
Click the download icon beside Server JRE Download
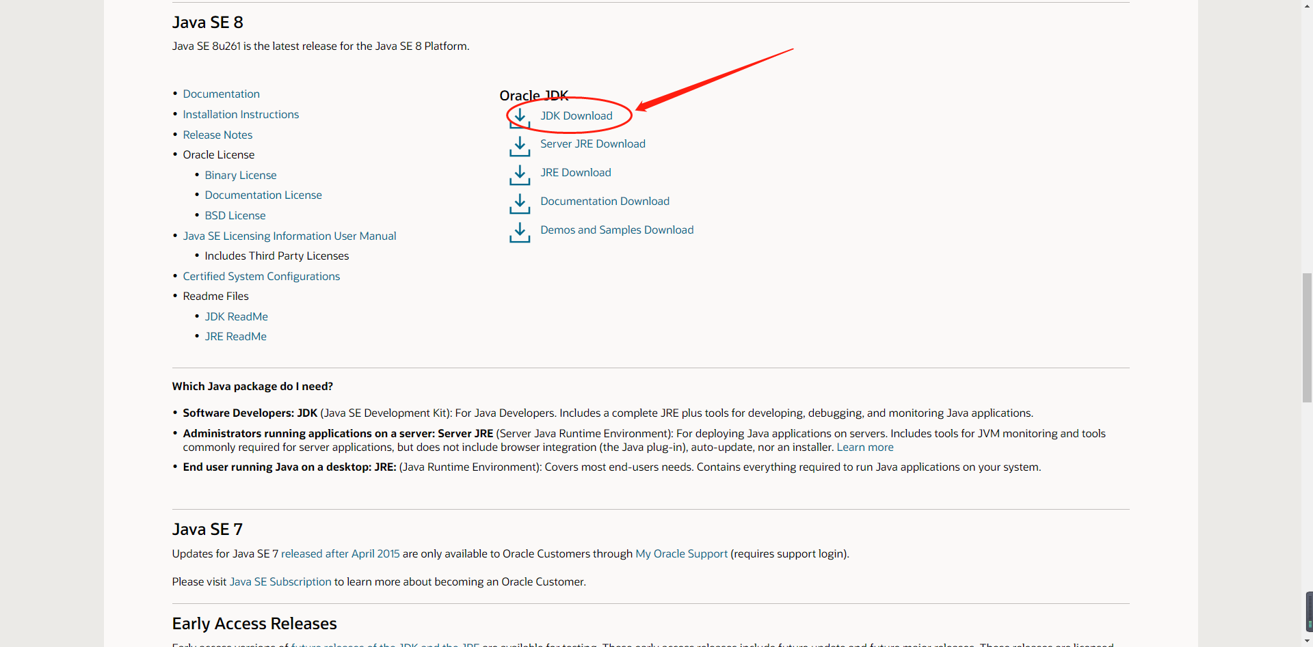click(520, 146)
